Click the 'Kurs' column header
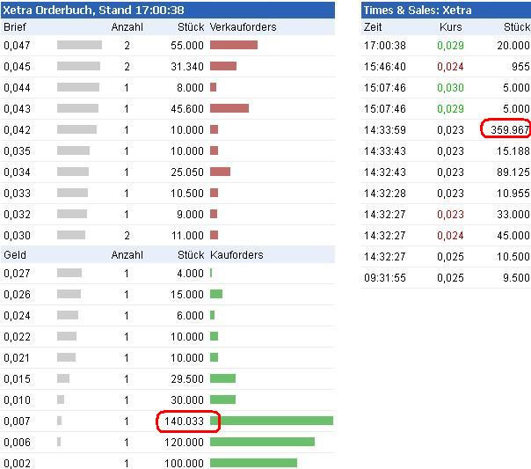531x469 pixels. pyautogui.click(x=450, y=26)
